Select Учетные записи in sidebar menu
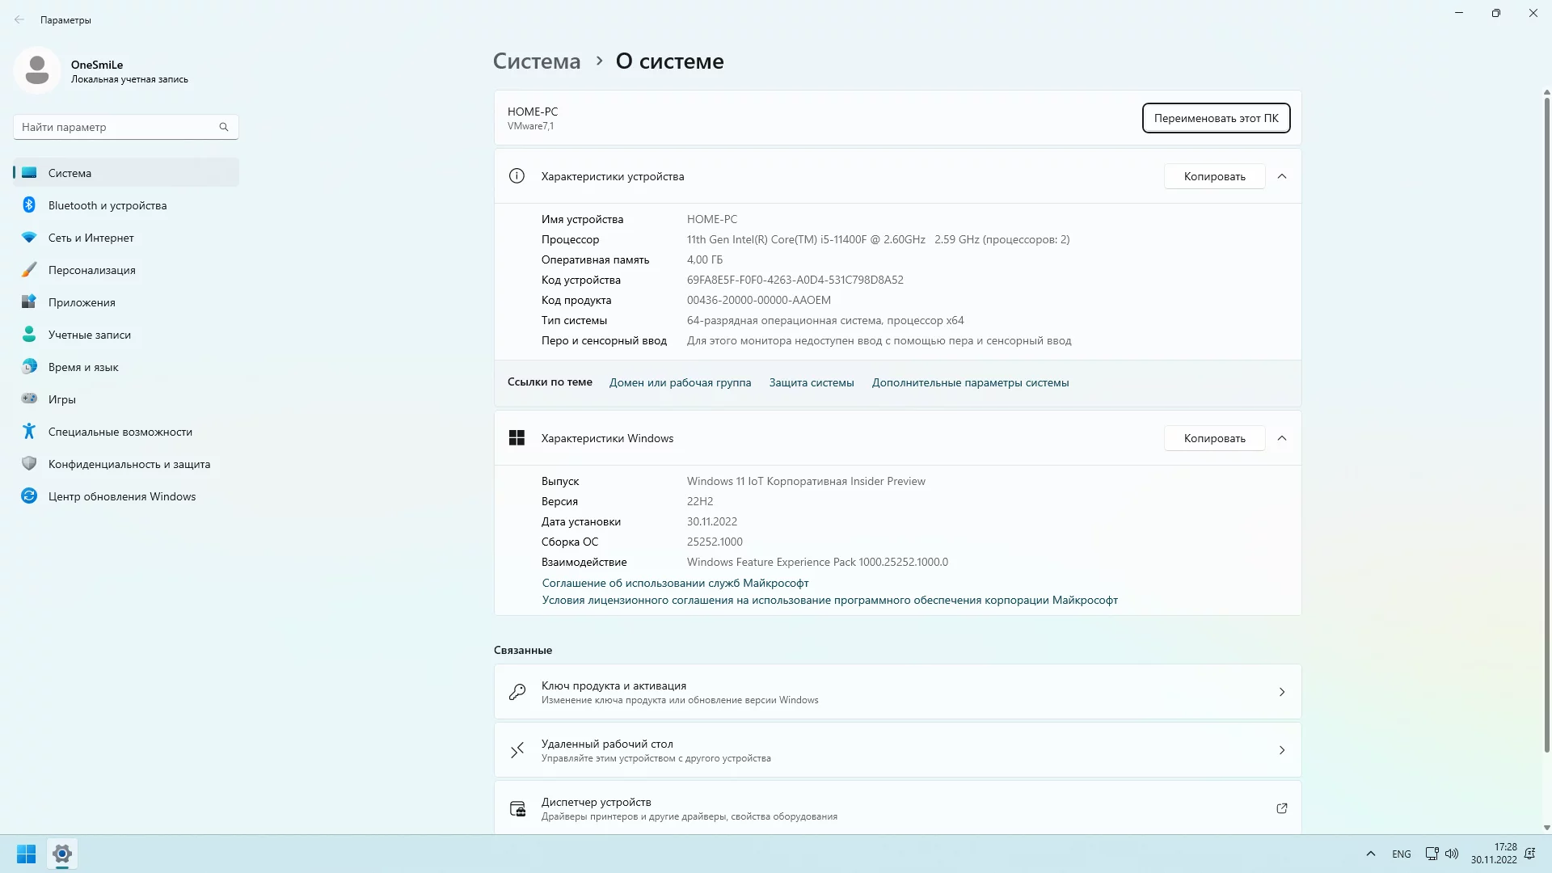 click(x=89, y=335)
